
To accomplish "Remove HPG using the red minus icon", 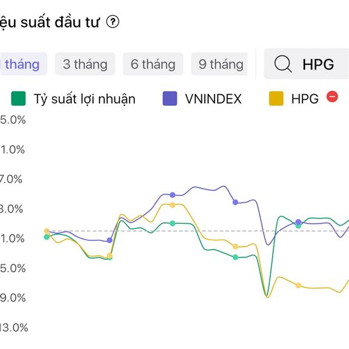I will coord(333,97).
